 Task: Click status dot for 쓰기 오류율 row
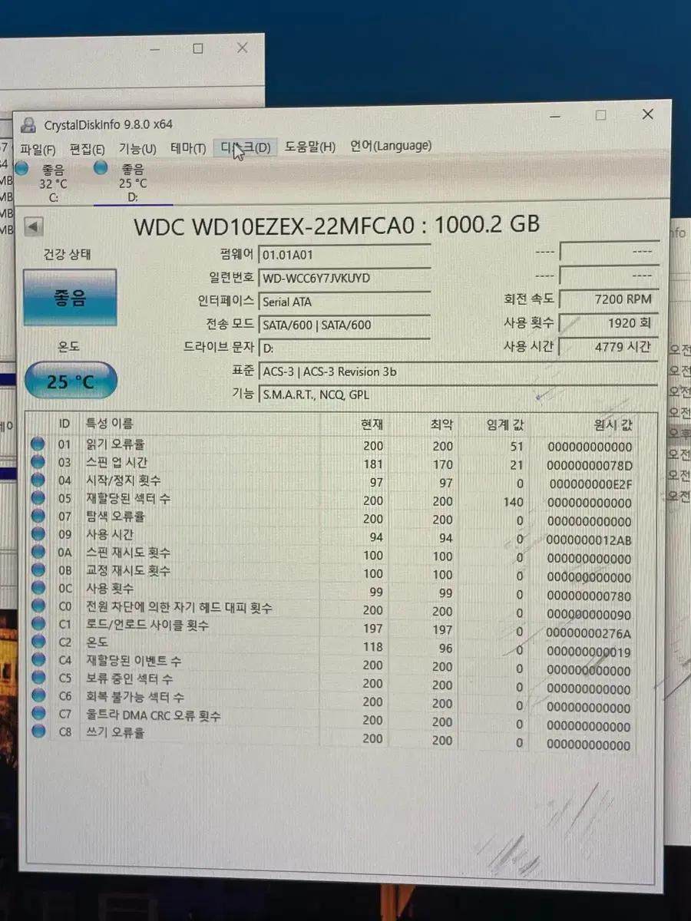[38, 732]
